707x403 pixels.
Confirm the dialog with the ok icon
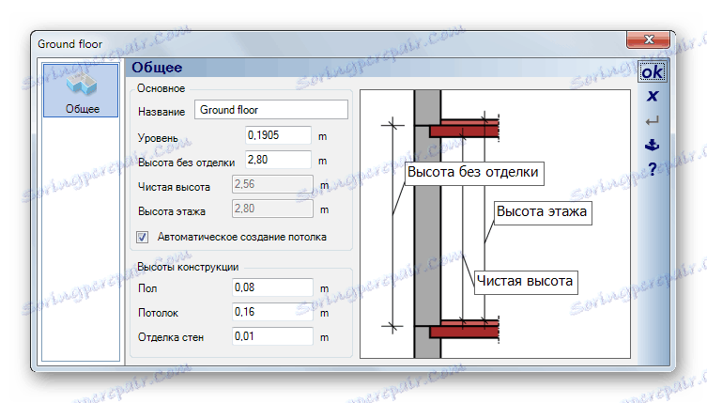click(652, 71)
